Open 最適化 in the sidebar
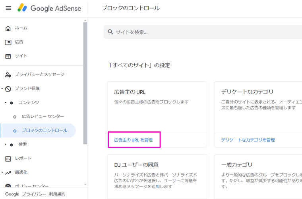 pyautogui.click(x=21, y=172)
